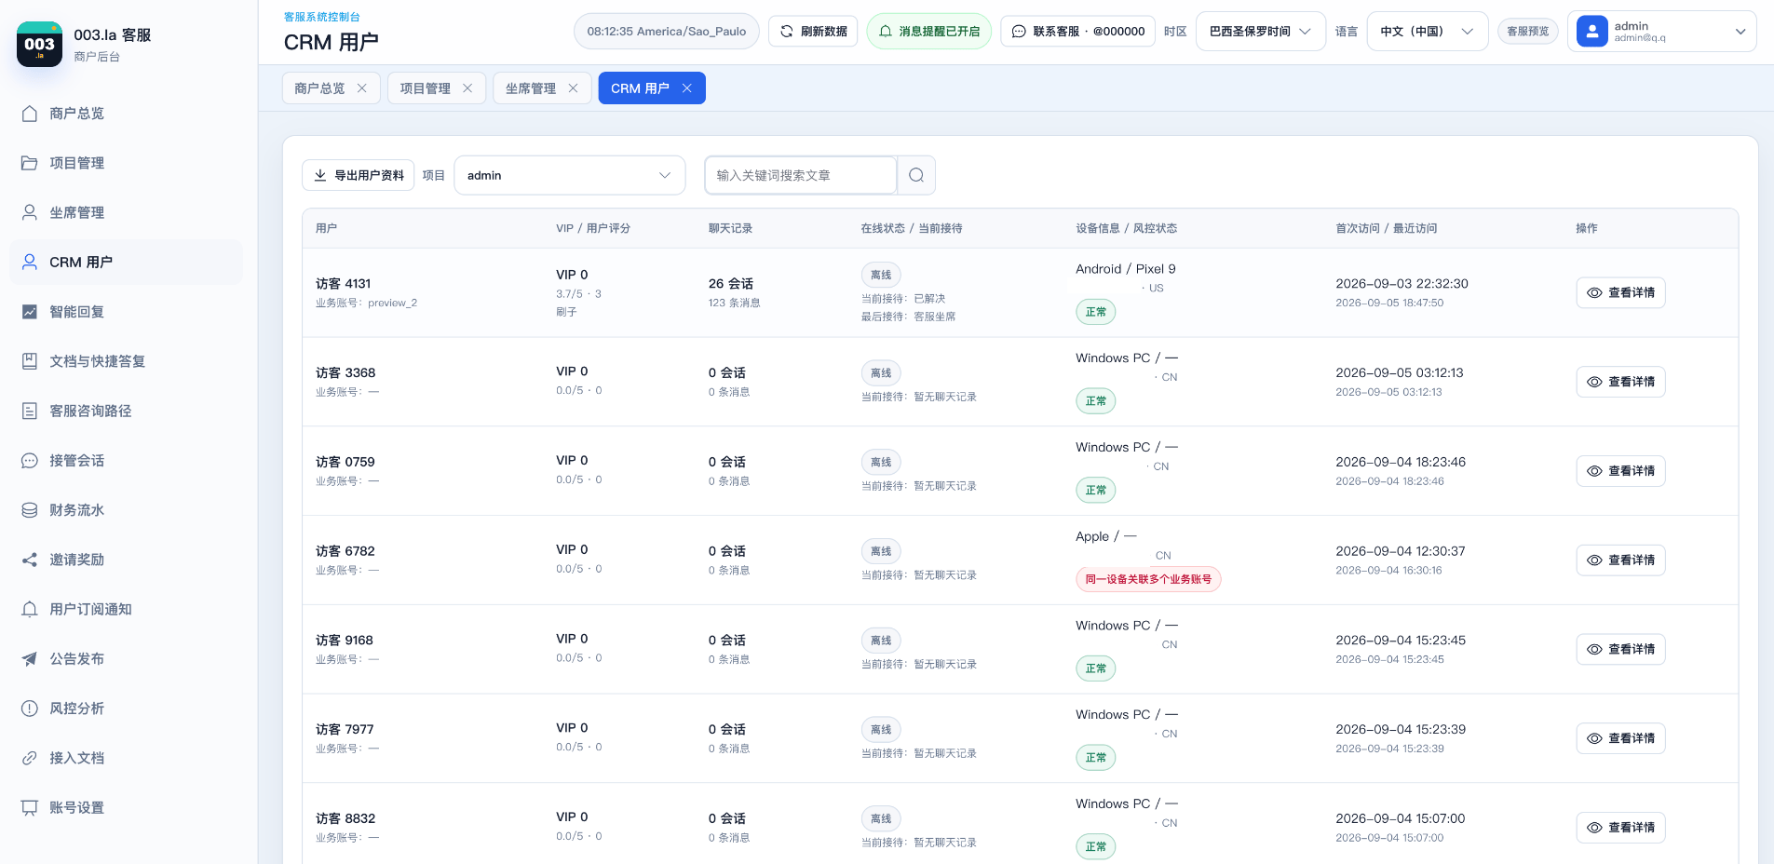Image resolution: width=1774 pixels, height=864 pixels.
Task: Click 刷新数据 refresh button
Action: tap(813, 31)
